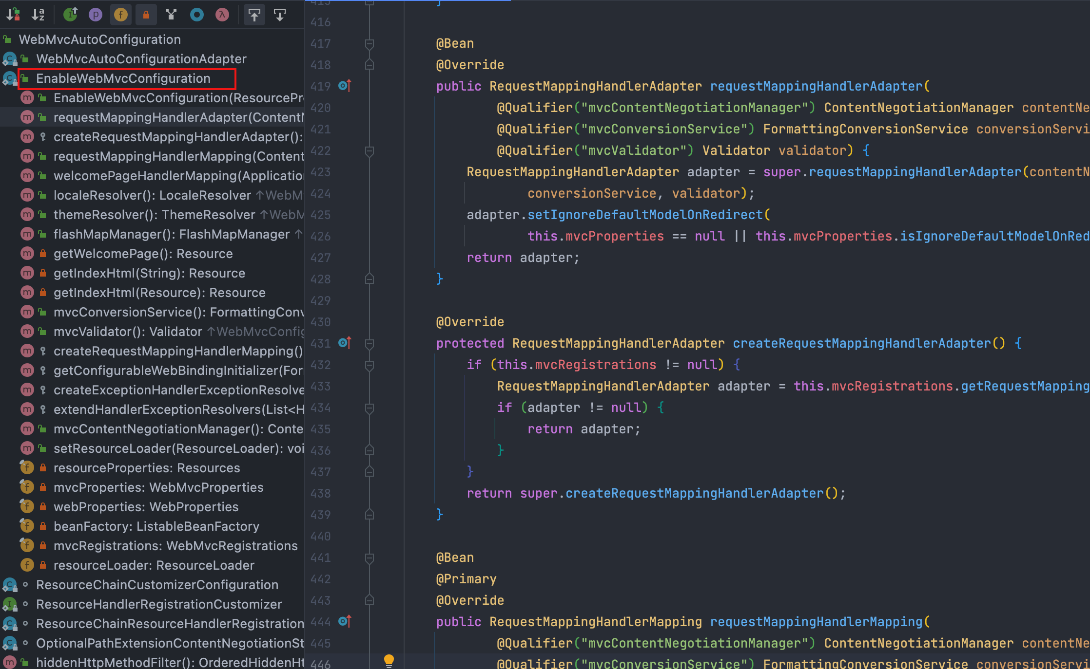Click override gutter marker on line 444
Screen dimensions: 1090x669
click(345, 622)
